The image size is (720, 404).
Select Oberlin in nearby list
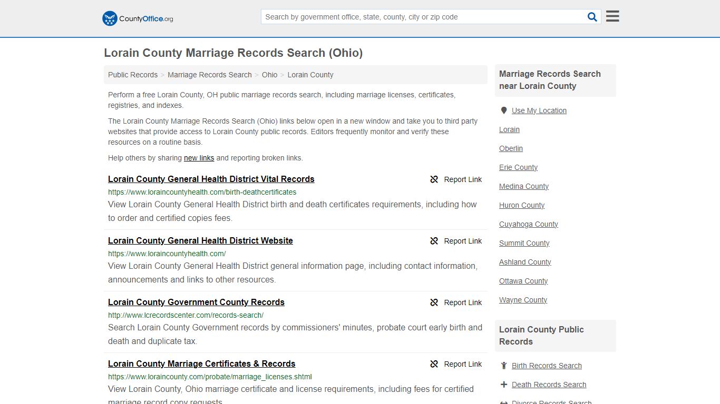[511, 148]
